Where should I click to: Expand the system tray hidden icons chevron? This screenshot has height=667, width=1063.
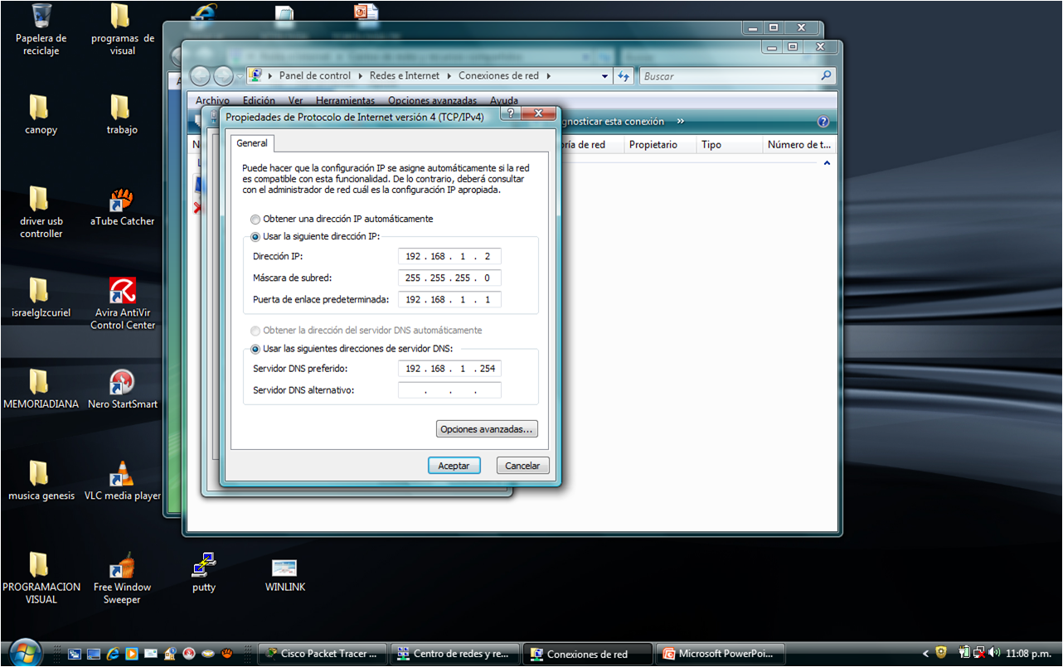pyautogui.click(x=926, y=653)
